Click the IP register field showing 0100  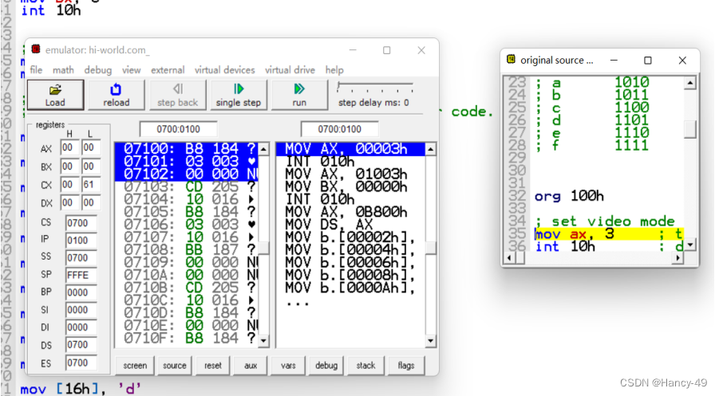[x=81, y=241]
